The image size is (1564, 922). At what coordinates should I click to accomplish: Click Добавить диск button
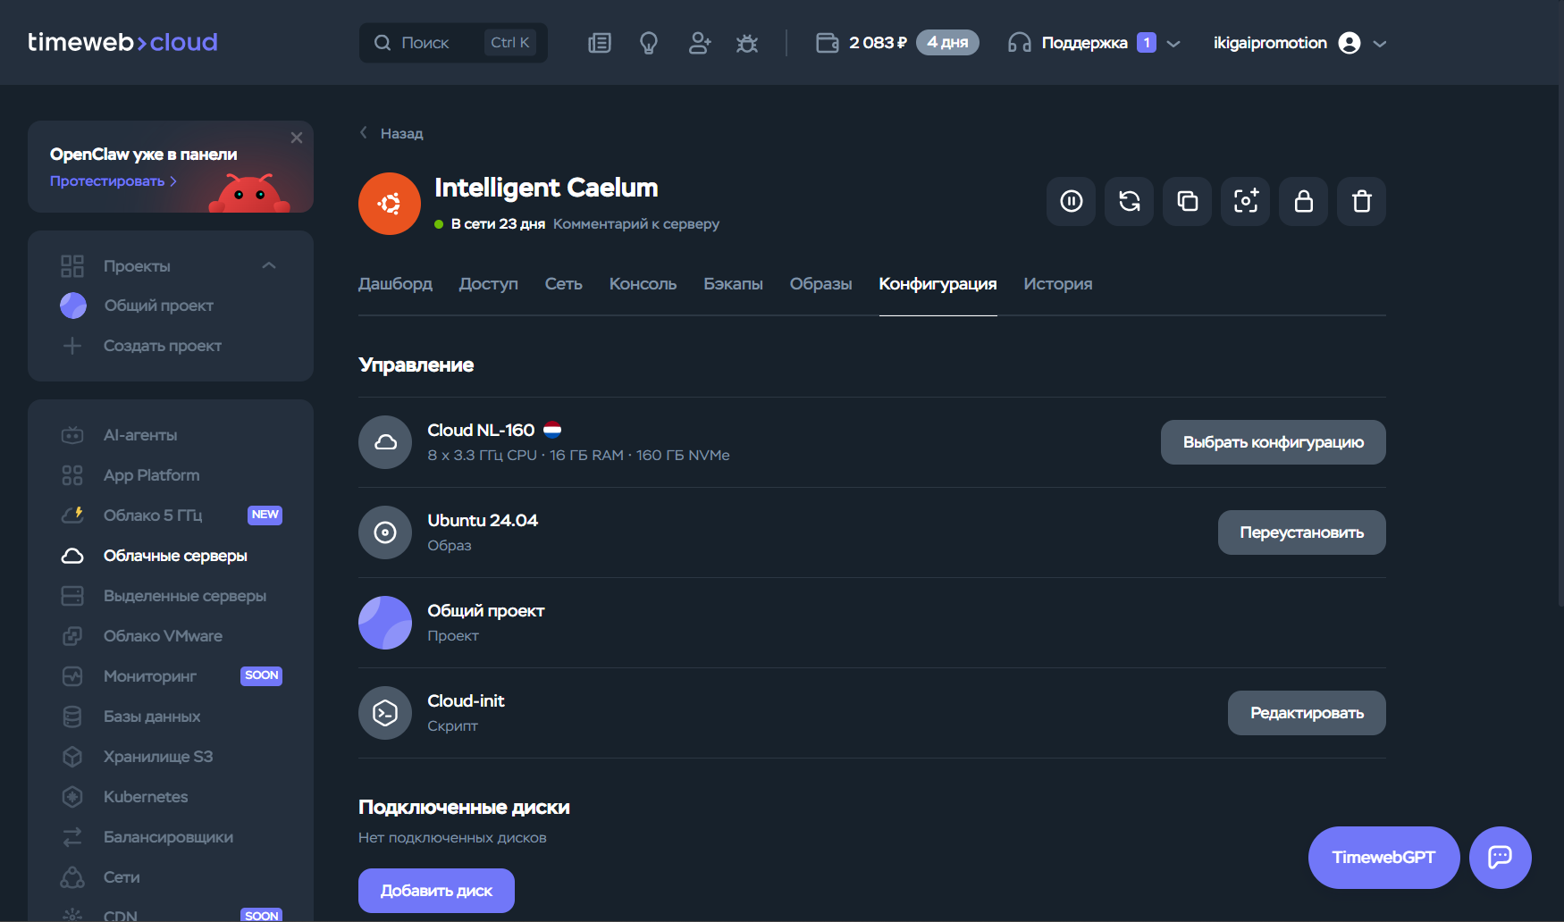[x=436, y=891]
